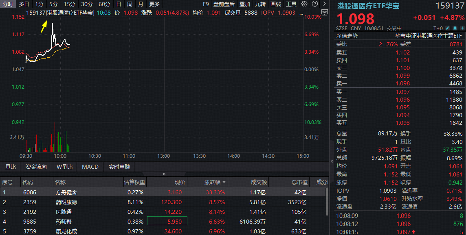Viewport: 466px width, 235px height.
Task: Open the 净值走势 link
Action: pyautogui.click(x=347, y=35)
